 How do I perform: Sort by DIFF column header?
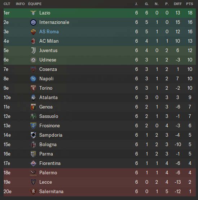pos(178,4)
